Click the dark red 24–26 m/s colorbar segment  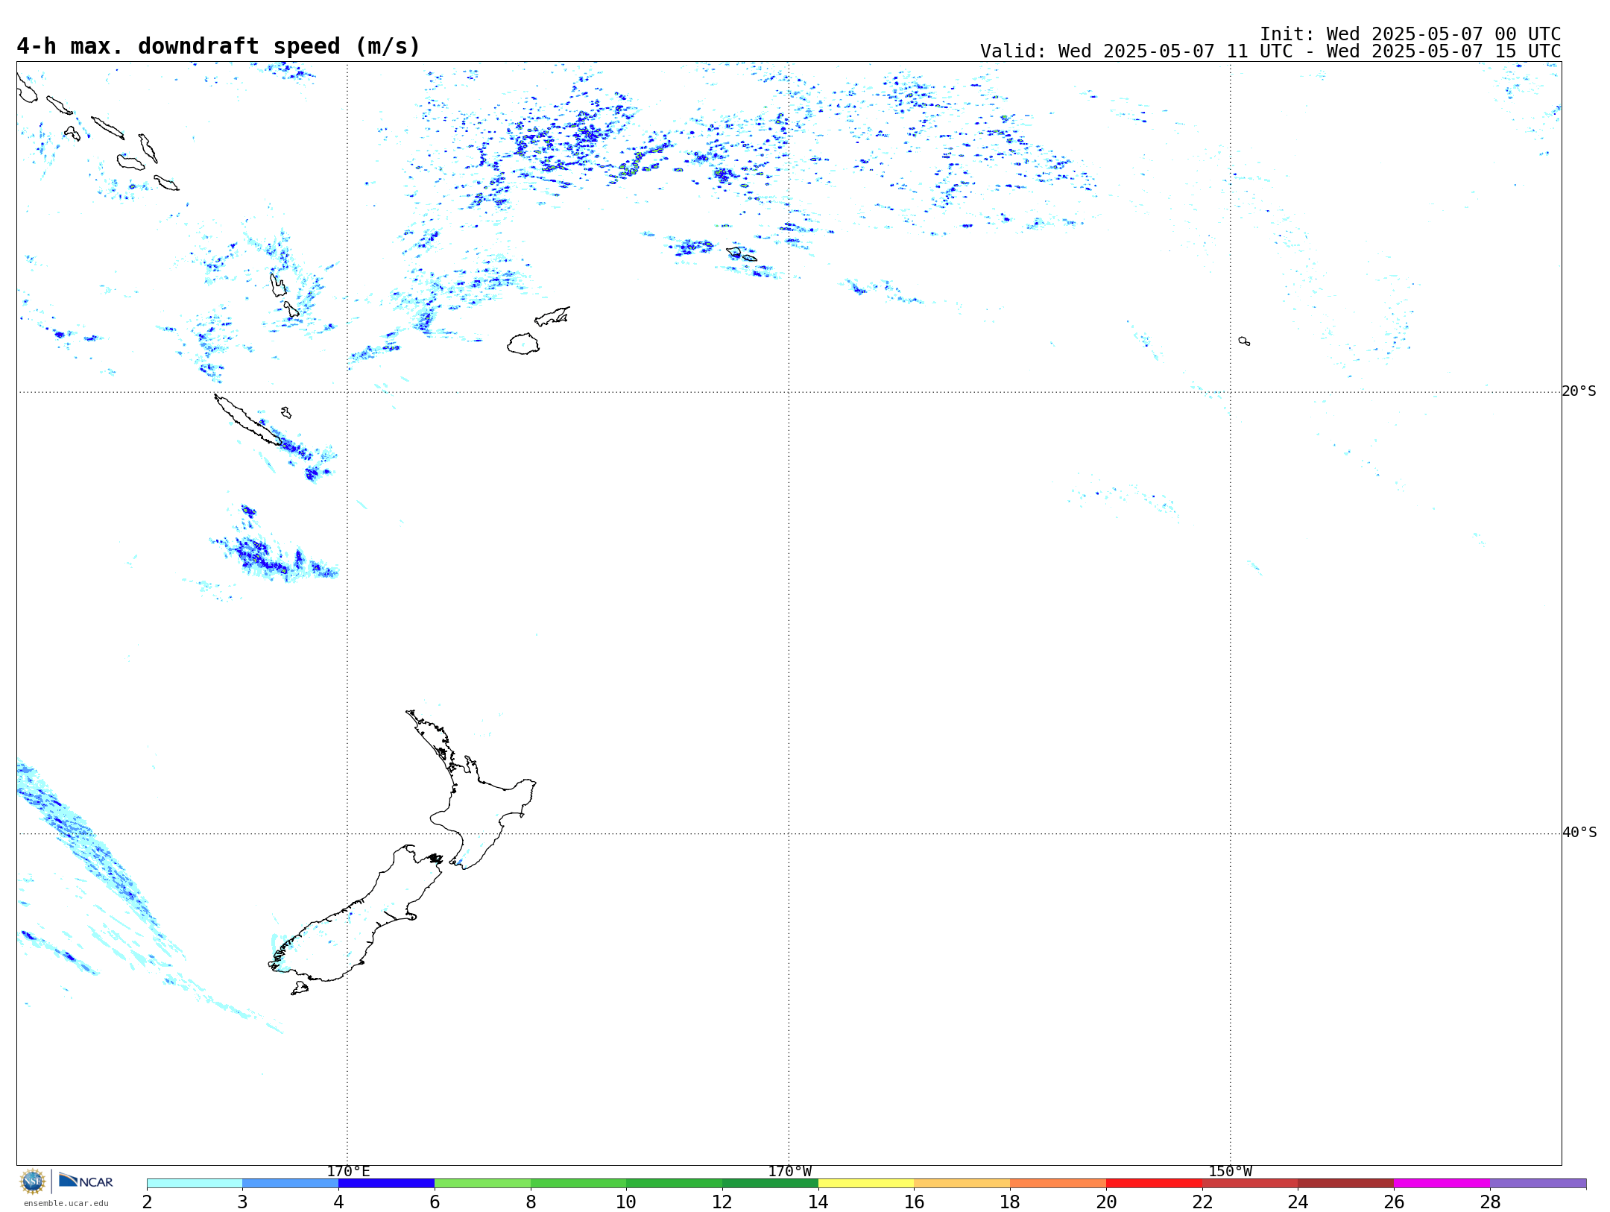click(x=1345, y=1183)
